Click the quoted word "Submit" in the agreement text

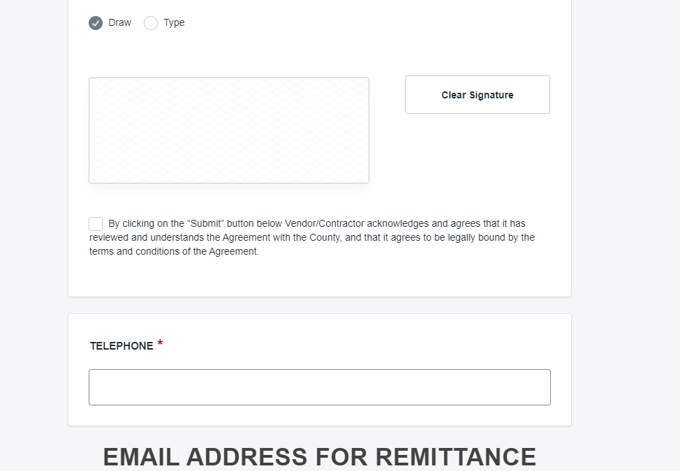coord(205,223)
